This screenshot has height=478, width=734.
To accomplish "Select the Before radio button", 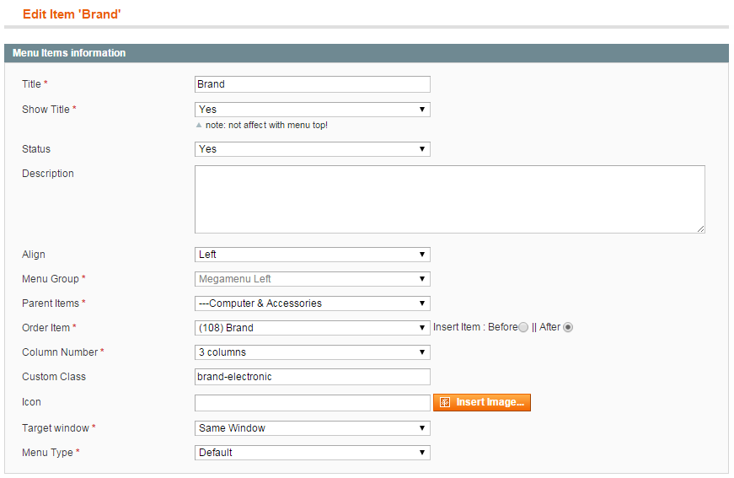I will click(x=522, y=327).
